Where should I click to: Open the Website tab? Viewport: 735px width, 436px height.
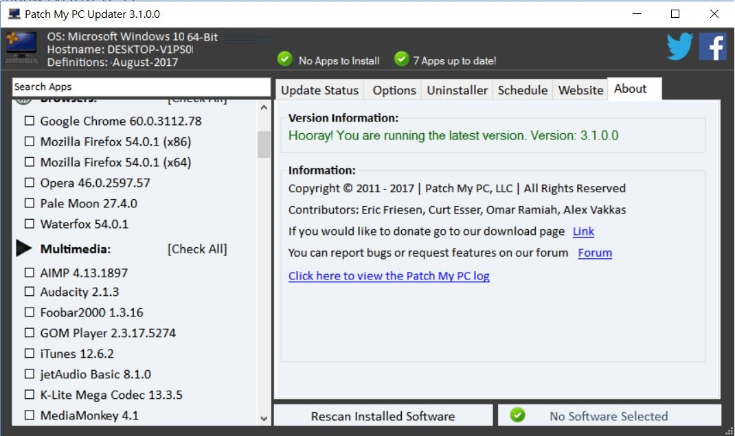(580, 91)
